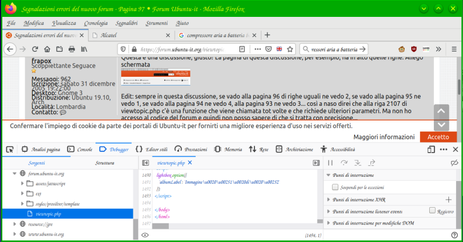This screenshot has width=463, height=242.
Task: Toggle the eye icon below the sources list
Action: (x=145, y=235)
